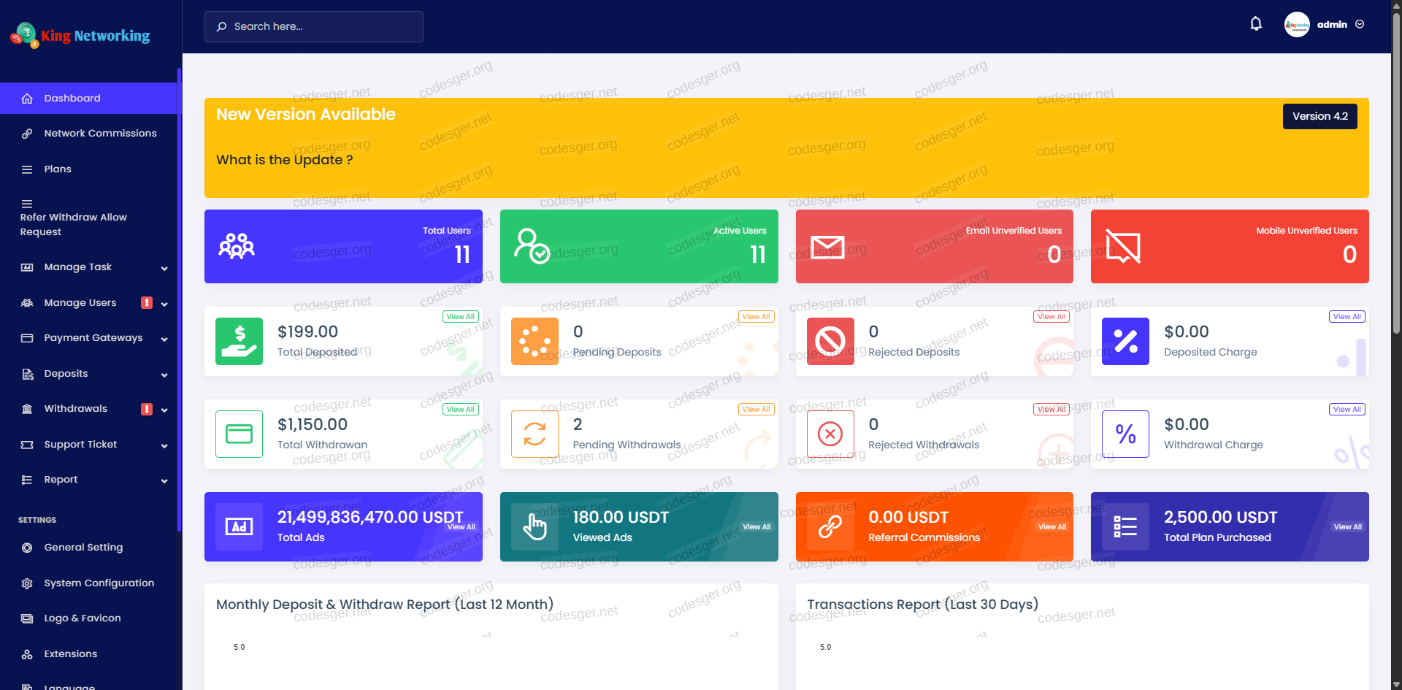
Task: Click the Rejected Deposits ban icon
Action: click(x=830, y=341)
